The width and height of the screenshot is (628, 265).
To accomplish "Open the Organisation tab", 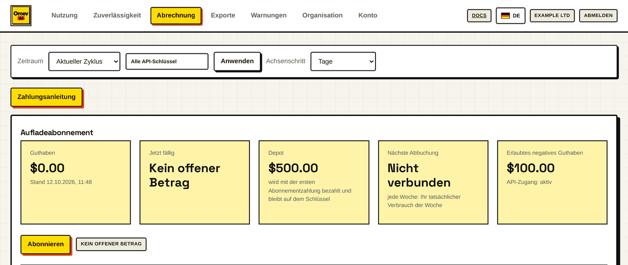I will coord(323,15).
